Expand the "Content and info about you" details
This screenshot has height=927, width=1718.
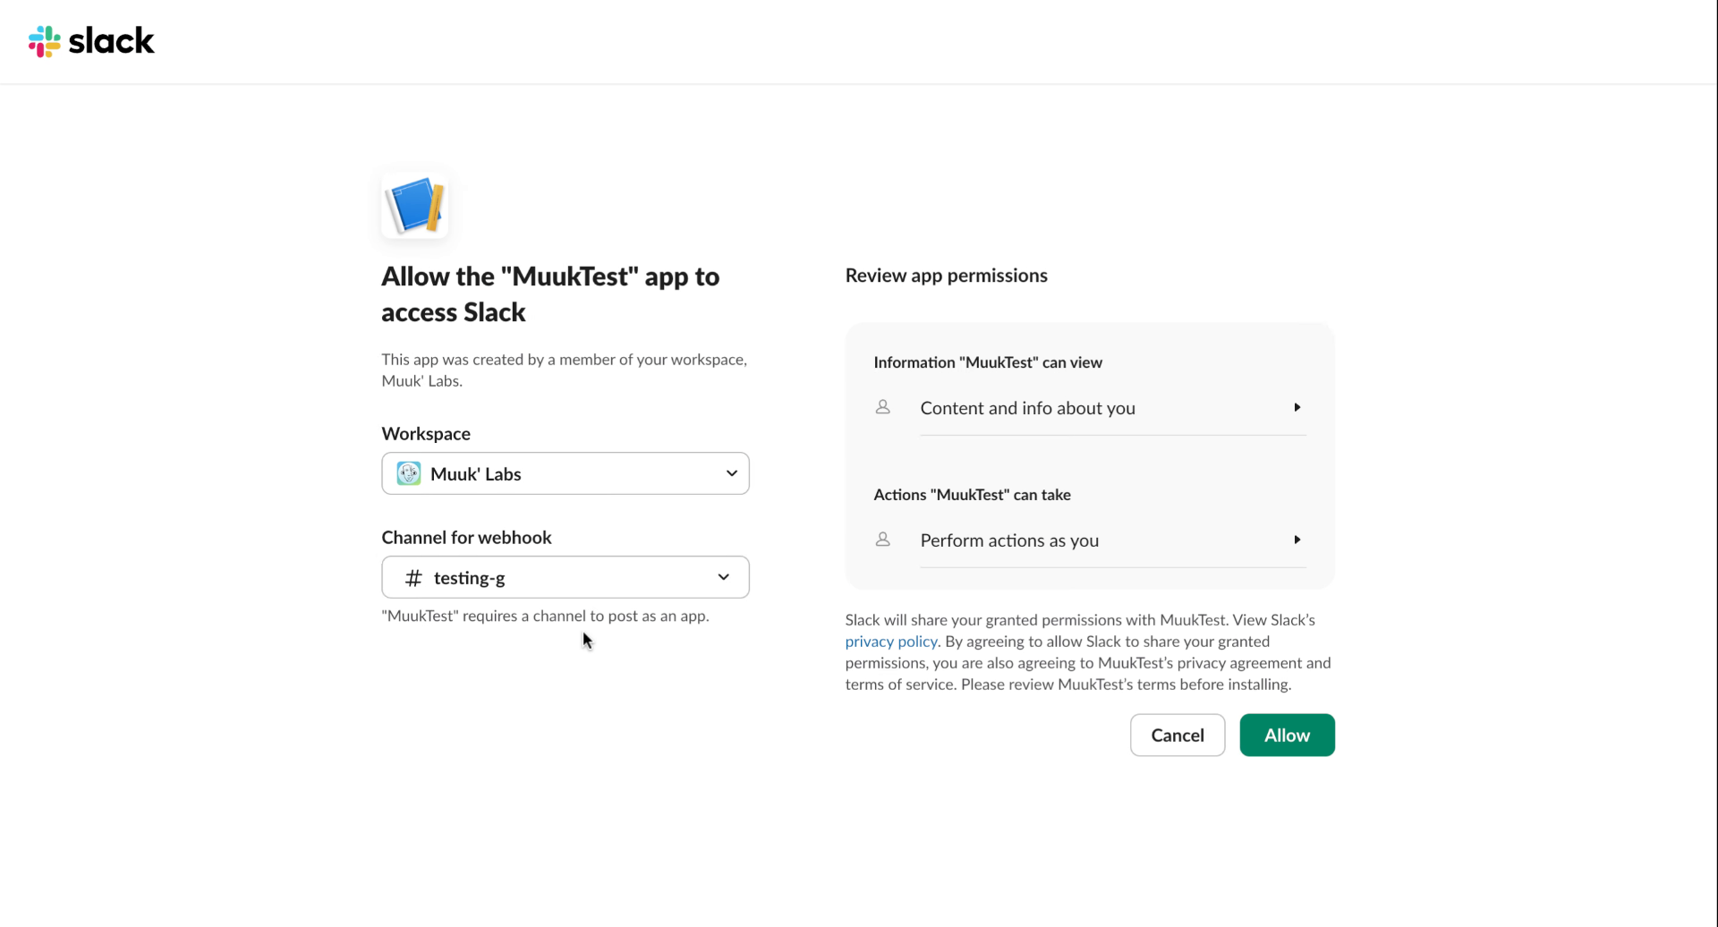(x=1298, y=407)
